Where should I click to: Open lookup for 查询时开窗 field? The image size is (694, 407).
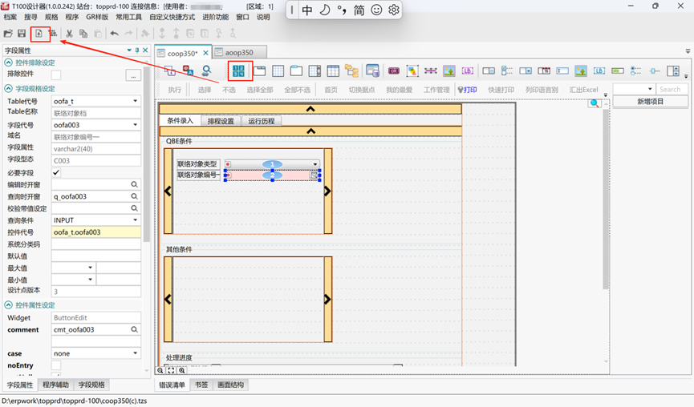[x=134, y=196]
